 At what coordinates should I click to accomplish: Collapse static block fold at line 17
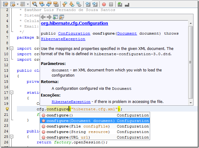[x=11, y=92]
